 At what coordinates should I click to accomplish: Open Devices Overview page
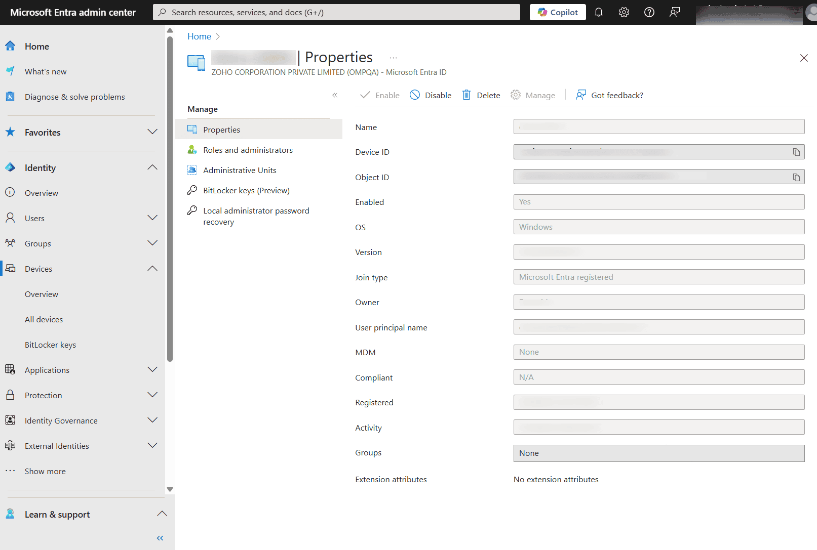coord(42,294)
